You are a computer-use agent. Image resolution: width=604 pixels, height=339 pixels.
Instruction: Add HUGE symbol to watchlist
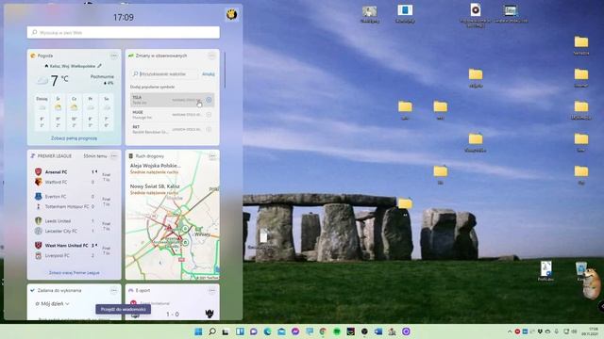[209, 115]
